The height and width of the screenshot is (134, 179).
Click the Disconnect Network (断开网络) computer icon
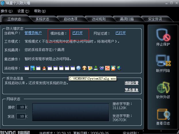[163, 60]
